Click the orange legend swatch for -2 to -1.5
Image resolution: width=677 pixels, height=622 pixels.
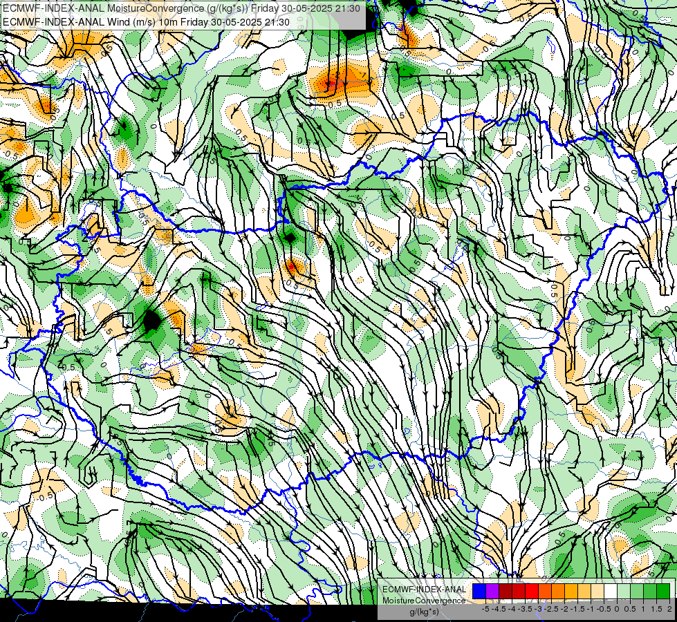pos(558,592)
